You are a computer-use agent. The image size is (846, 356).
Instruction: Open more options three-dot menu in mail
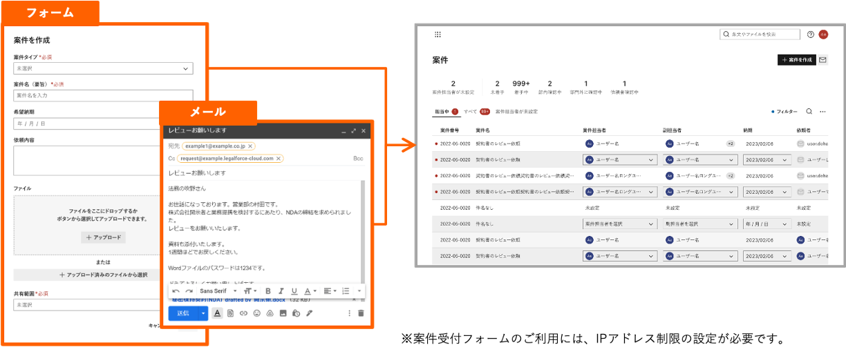coord(348,313)
